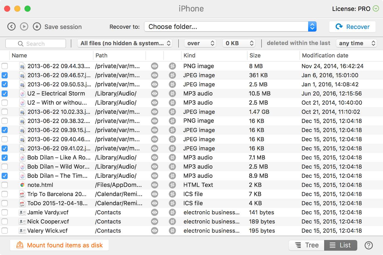Sort by the Size column header
The width and height of the screenshot is (383, 255).
click(273, 55)
